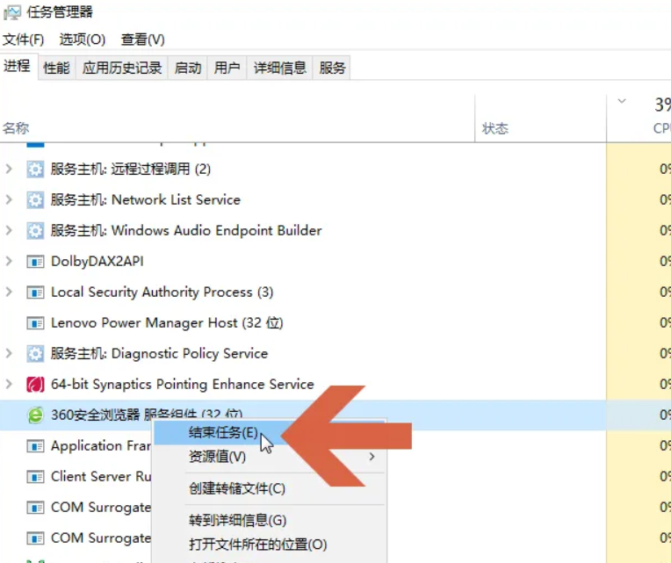Click the Diagnostic Policy Service gear icon

point(35,354)
